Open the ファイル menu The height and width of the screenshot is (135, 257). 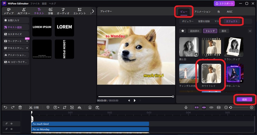(35, 4)
